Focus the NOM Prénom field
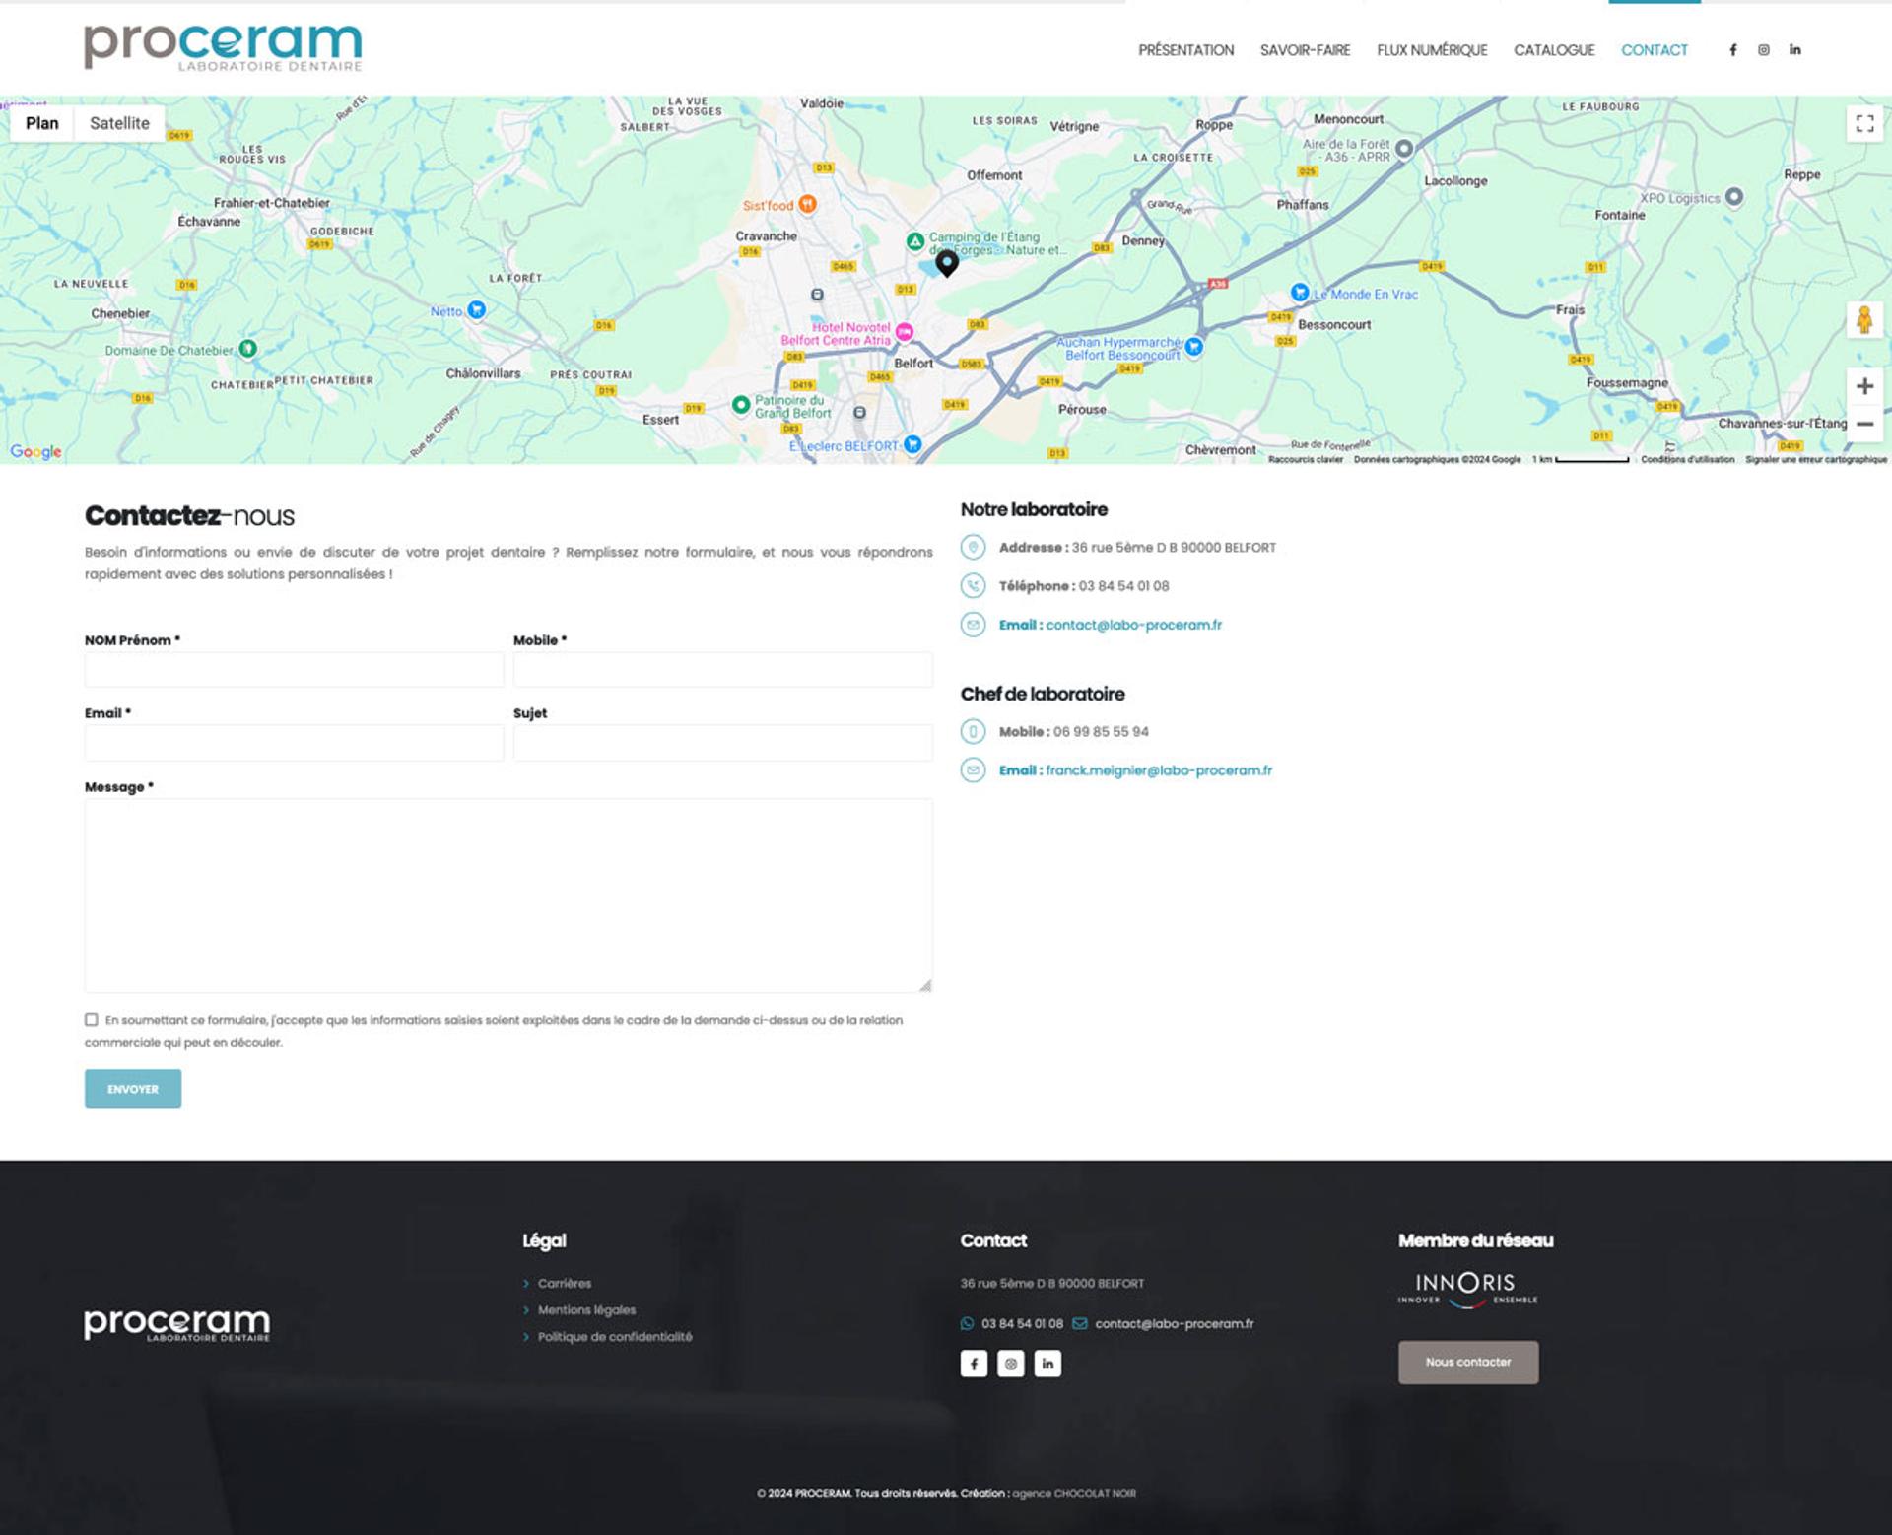Image resolution: width=1892 pixels, height=1535 pixels. pos(294,670)
